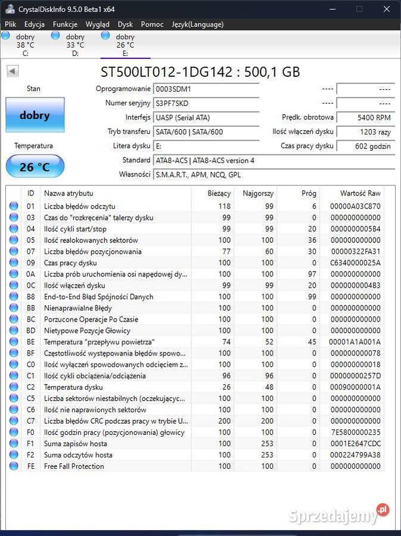Image resolution: width=401 pixels, height=536 pixels.
Task: Click the CrystalDiskInfo app icon in title bar
Action: pyautogui.click(x=10, y=9)
